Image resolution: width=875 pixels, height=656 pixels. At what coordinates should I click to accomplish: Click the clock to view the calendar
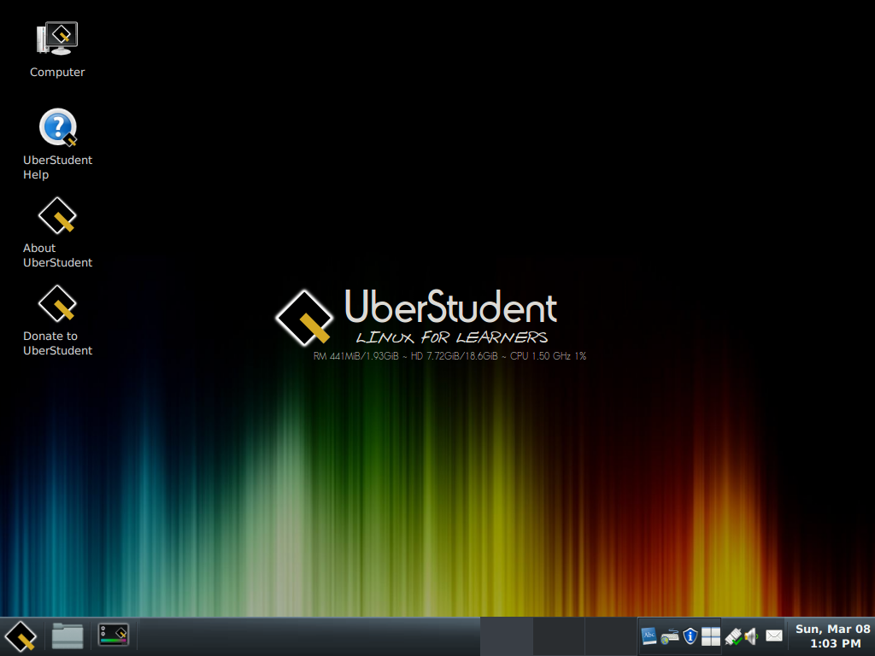(x=832, y=635)
